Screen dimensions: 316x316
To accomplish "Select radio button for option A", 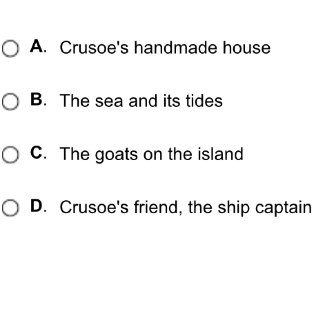I will coord(11,49).
